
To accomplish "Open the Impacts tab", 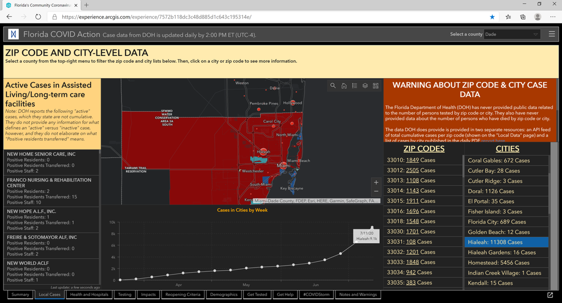I will (148, 295).
